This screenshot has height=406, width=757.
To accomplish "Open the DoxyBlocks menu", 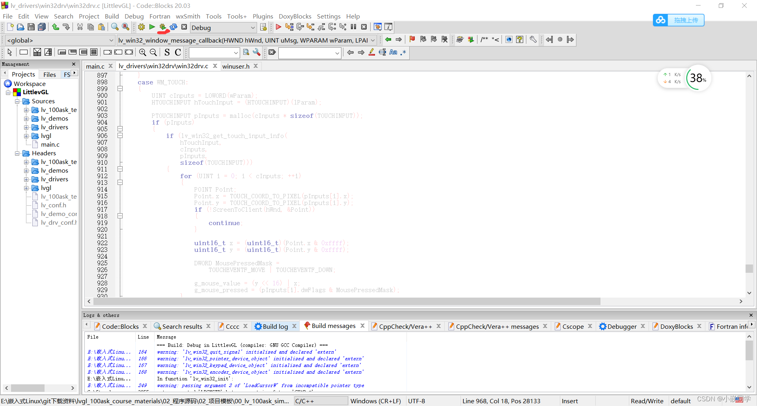I will click(x=295, y=16).
